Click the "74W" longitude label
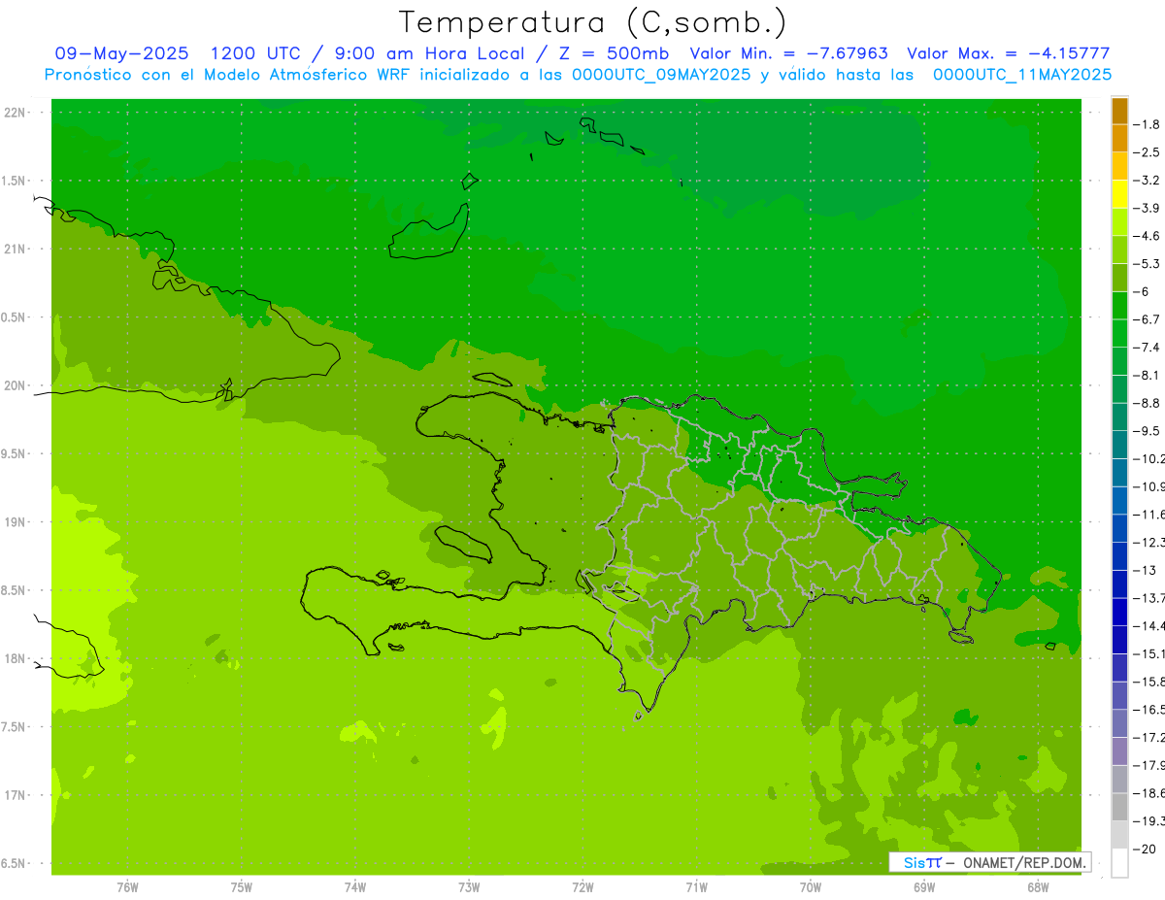The height and width of the screenshot is (900, 1165). click(355, 886)
